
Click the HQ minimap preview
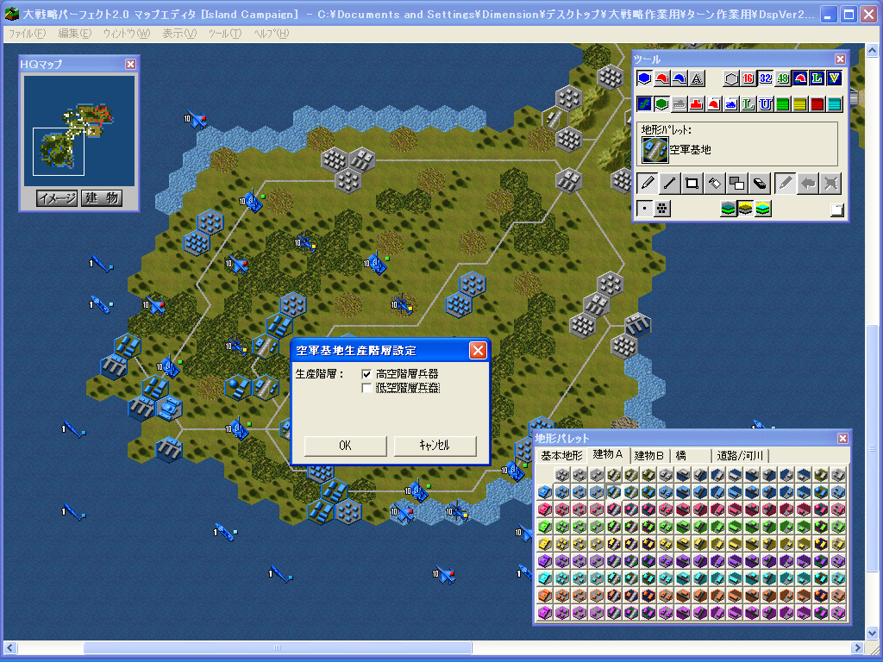click(x=78, y=126)
